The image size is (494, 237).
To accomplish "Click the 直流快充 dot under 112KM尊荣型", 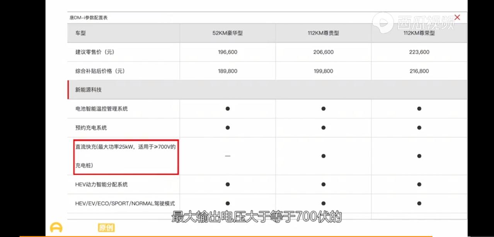I will click(x=419, y=156).
